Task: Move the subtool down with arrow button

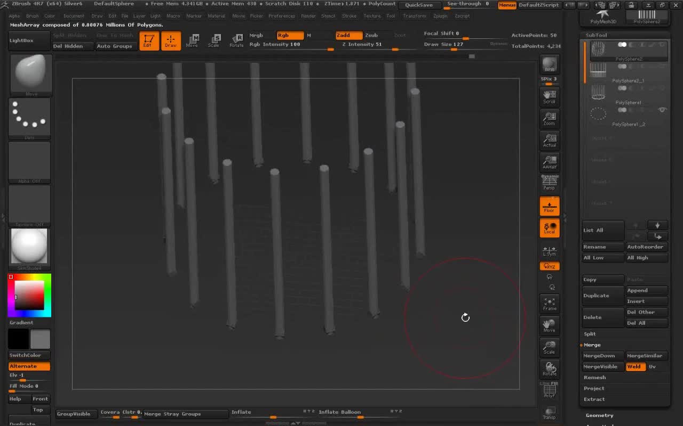Action: coord(657,225)
